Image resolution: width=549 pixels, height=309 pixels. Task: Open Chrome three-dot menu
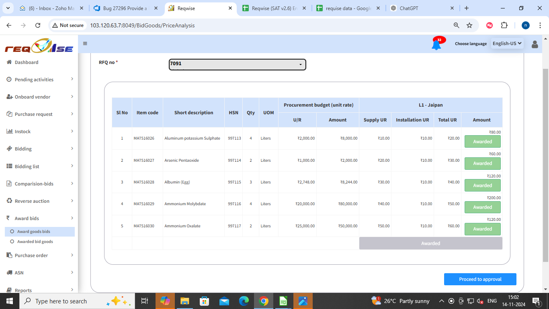point(540,25)
